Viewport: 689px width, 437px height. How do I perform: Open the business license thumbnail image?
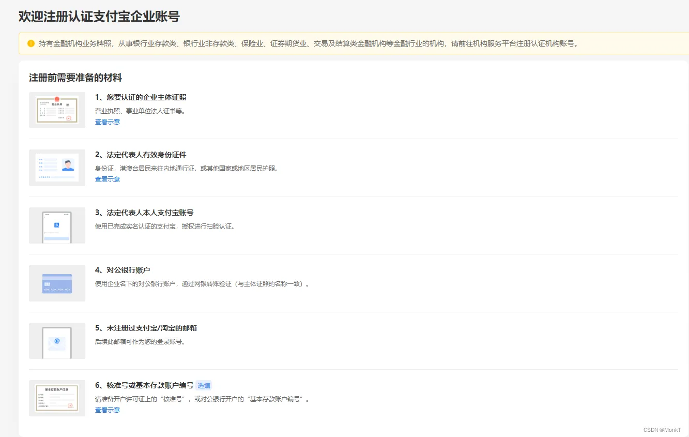click(57, 110)
